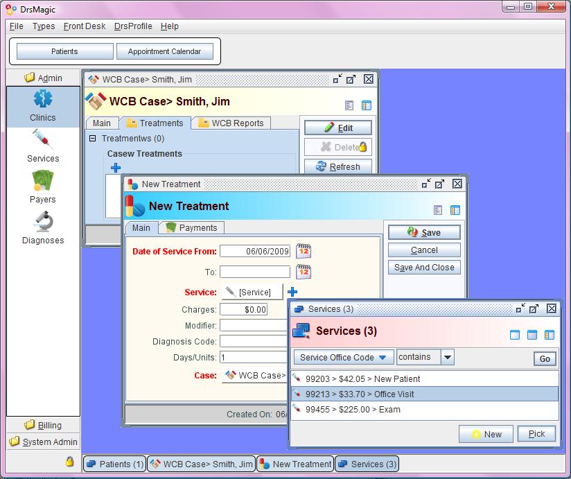
Task: Close the New Treatment internal window
Action: coord(457,184)
